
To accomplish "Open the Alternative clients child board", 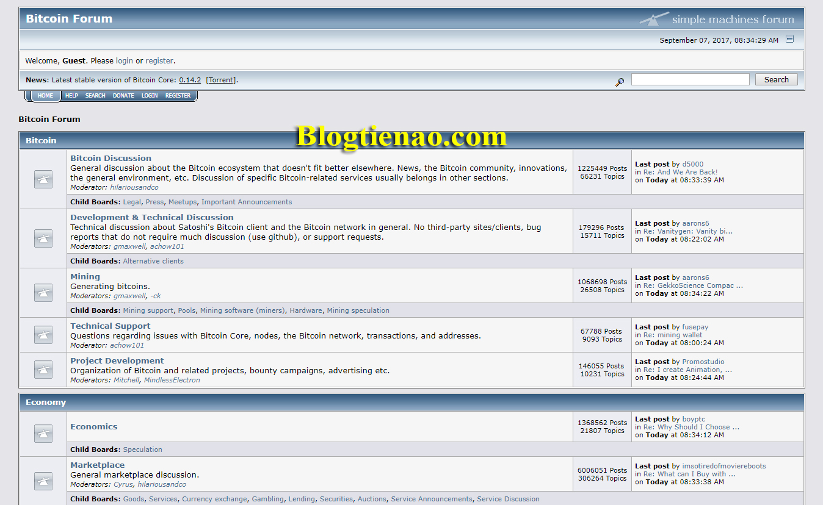I will [153, 261].
